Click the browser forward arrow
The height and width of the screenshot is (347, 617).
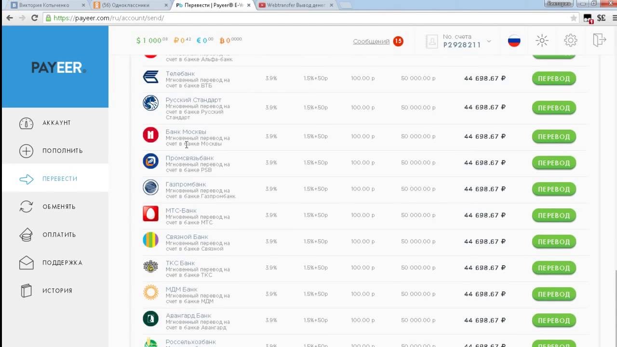[x=22, y=18]
